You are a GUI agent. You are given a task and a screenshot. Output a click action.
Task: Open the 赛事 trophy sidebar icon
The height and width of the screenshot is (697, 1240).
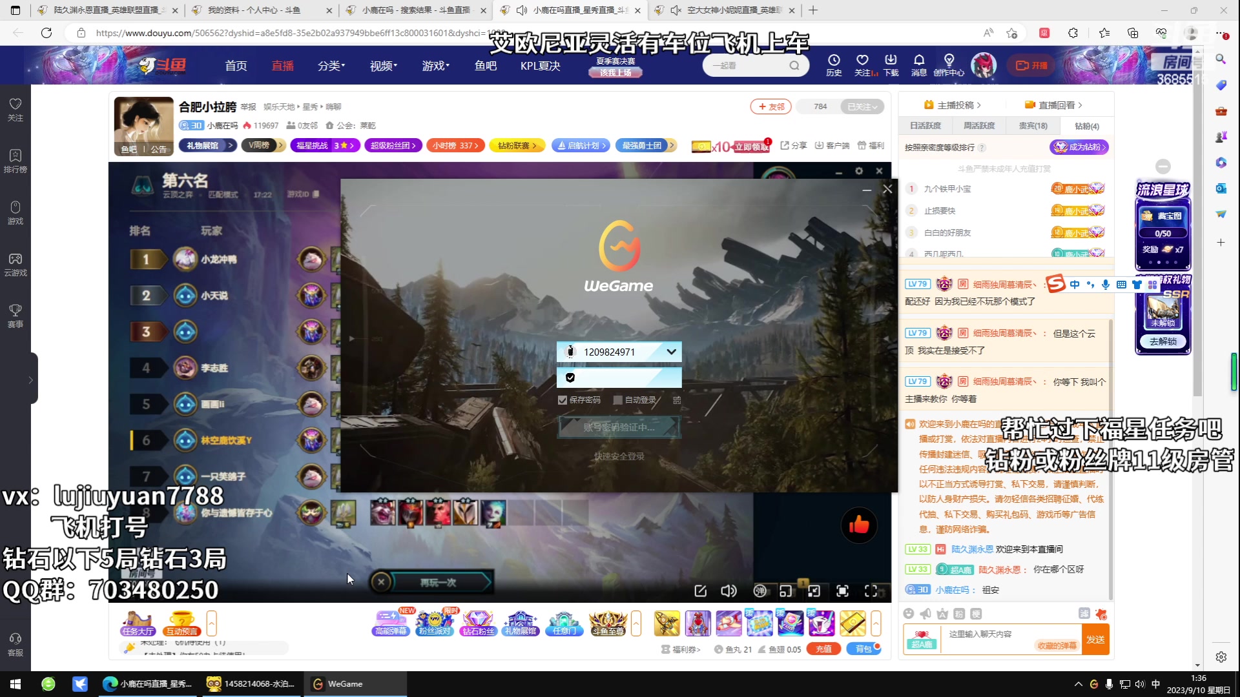tap(15, 316)
